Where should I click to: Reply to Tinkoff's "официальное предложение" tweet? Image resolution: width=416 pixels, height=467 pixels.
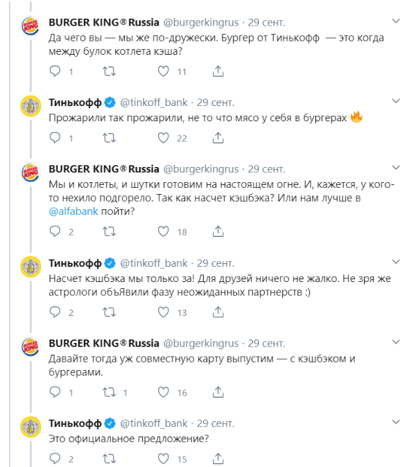tap(56, 459)
